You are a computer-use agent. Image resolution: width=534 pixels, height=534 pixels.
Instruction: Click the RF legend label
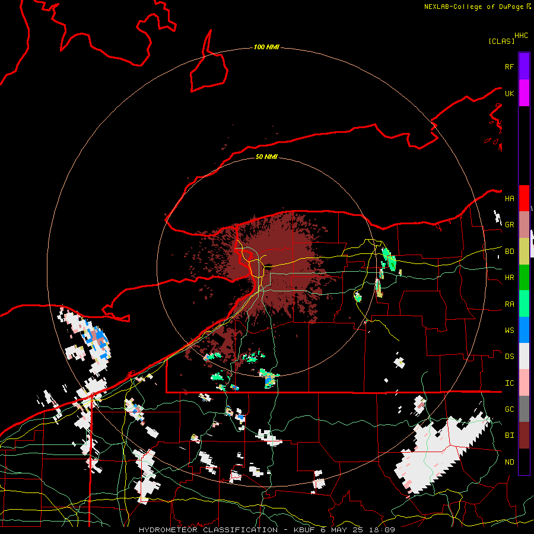click(509, 66)
